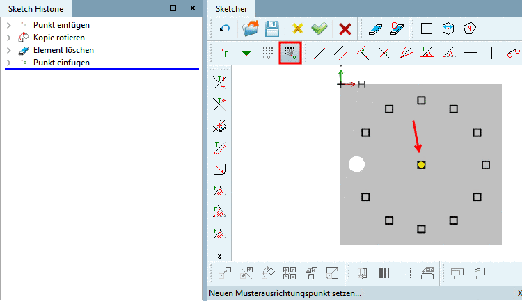Pick the three-square copy tool
Screen dimensions: 522x301
pos(311,273)
